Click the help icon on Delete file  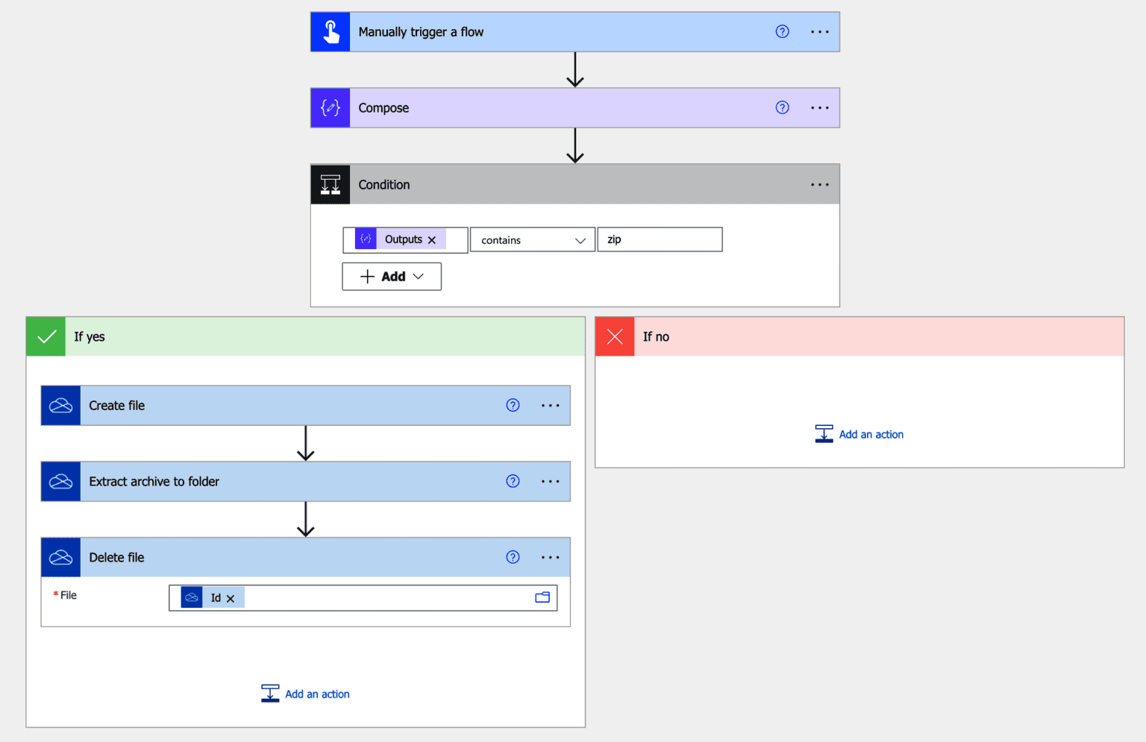pyautogui.click(x=513, y=557)
